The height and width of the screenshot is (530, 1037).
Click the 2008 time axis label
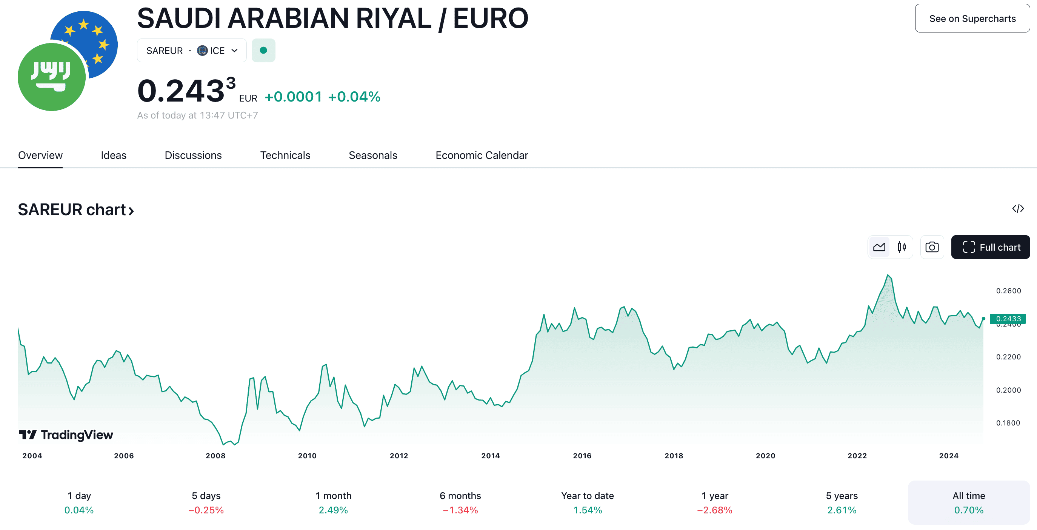[215, 456]
